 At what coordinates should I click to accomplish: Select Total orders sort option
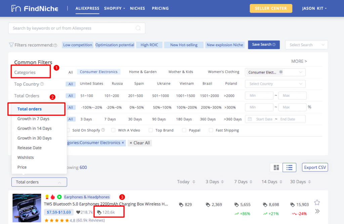click(x=30, y=109)
